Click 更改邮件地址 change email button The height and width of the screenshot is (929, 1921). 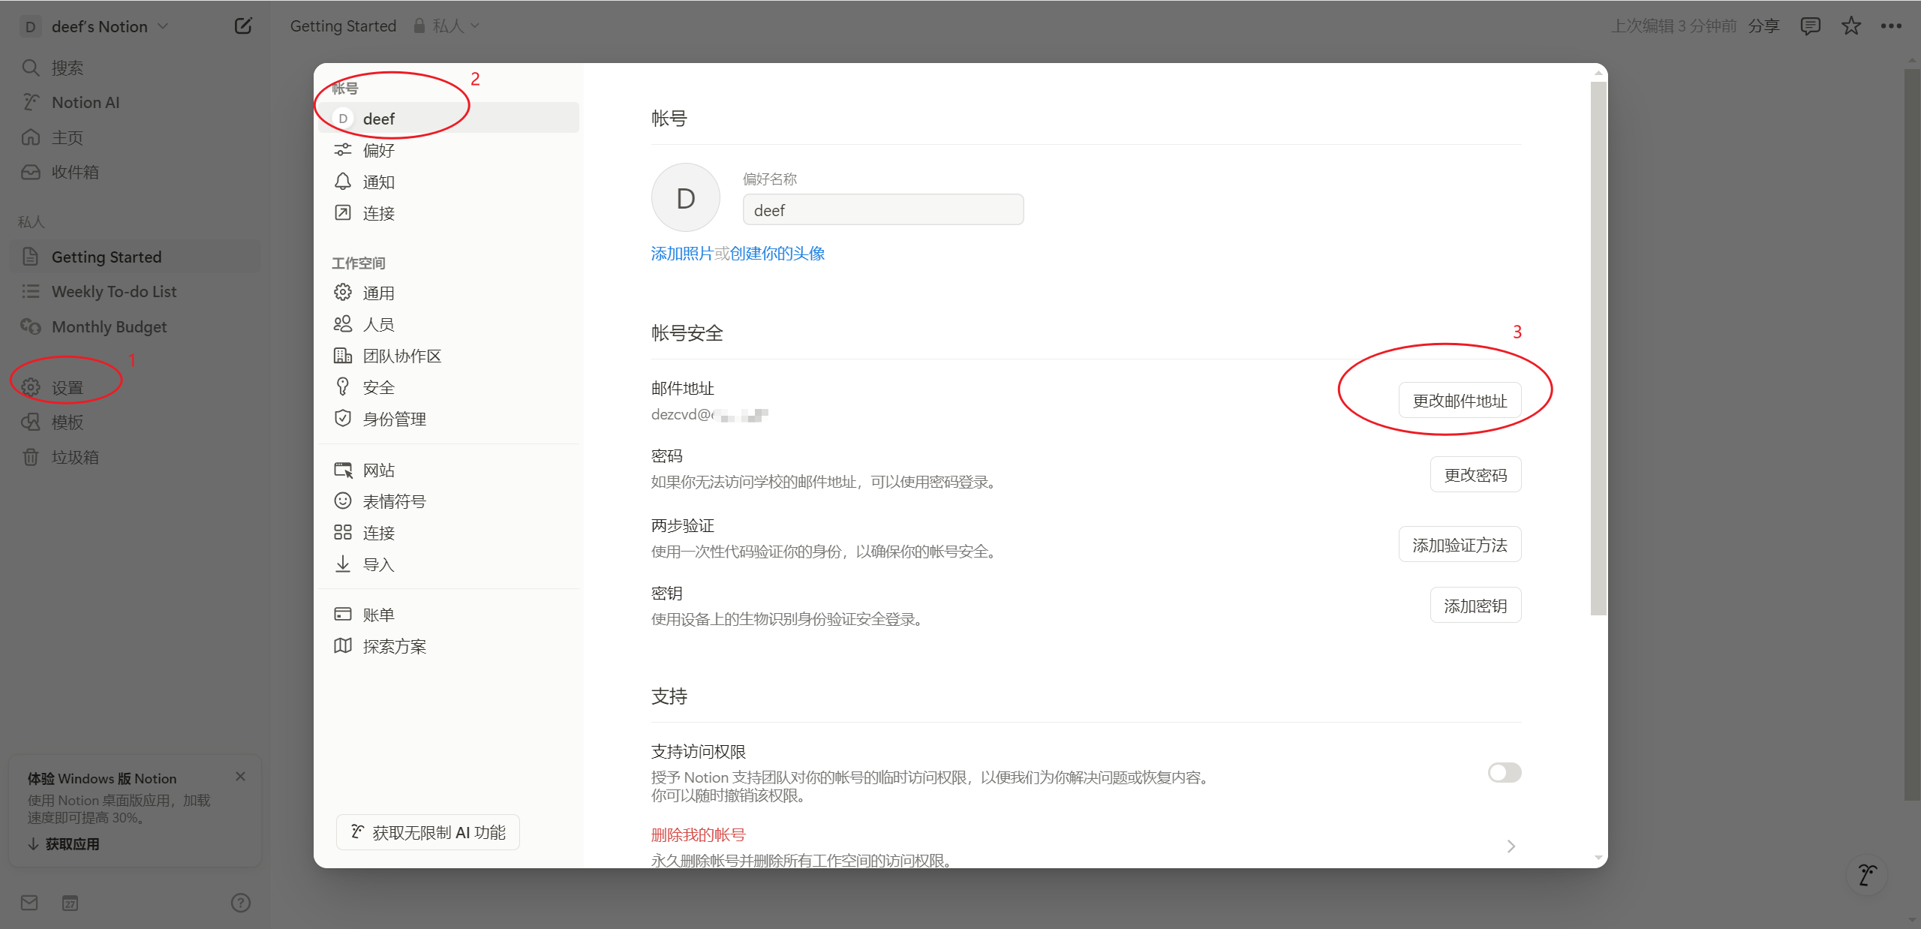pos(1460,401)
